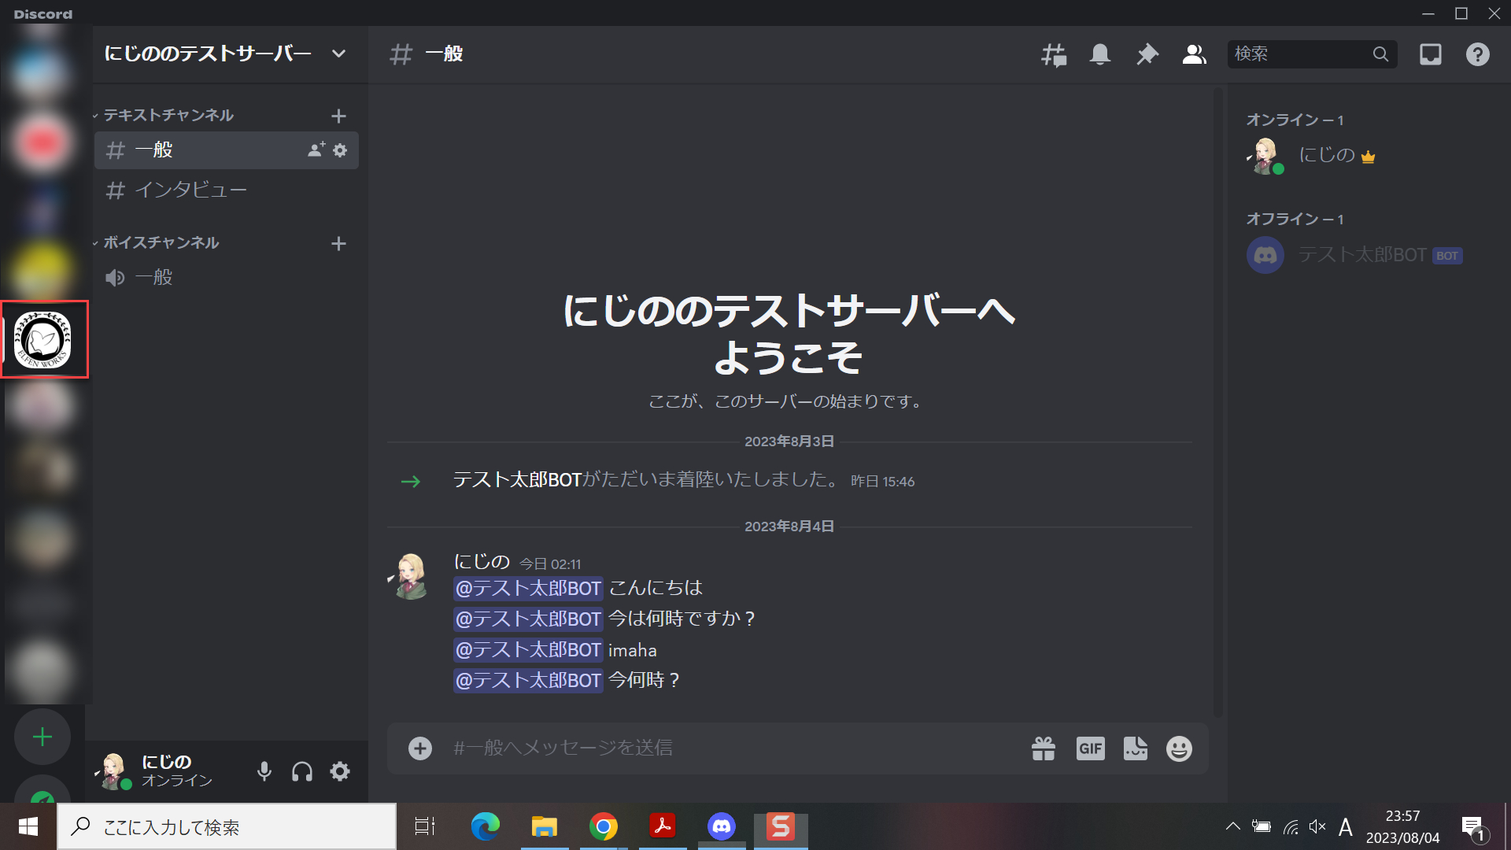Screen dimensions: 1511x850
Task: Toggle the member list visibility
Action: coord(1193,54)
